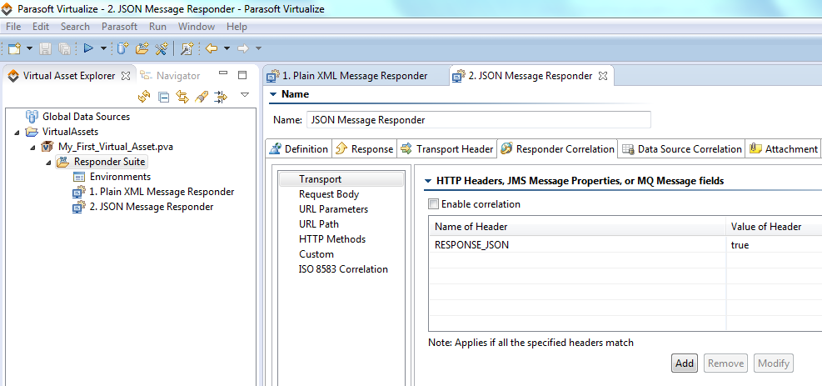The height and width of the screenshot is (386, 822).
Task: Click the crossed tools configuration icon
Action: [161, 49]
